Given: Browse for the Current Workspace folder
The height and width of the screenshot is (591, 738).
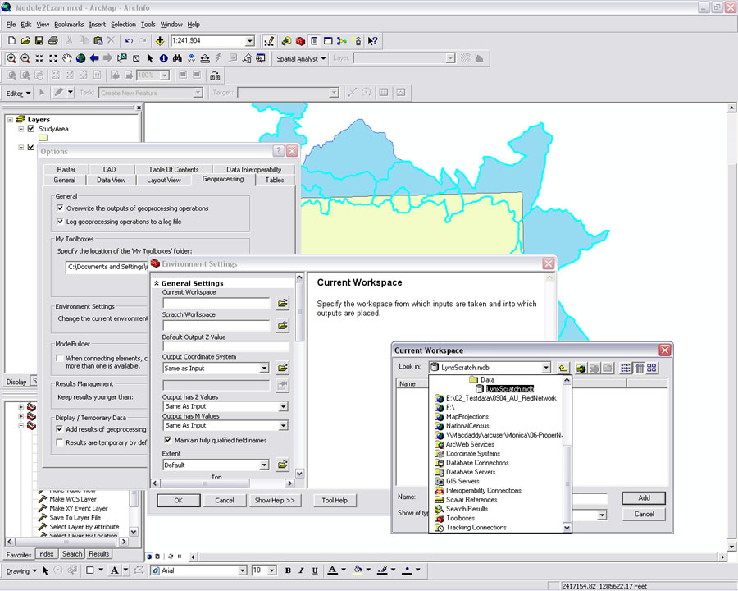Looking at the screenshot, I should tap(282, 303).
